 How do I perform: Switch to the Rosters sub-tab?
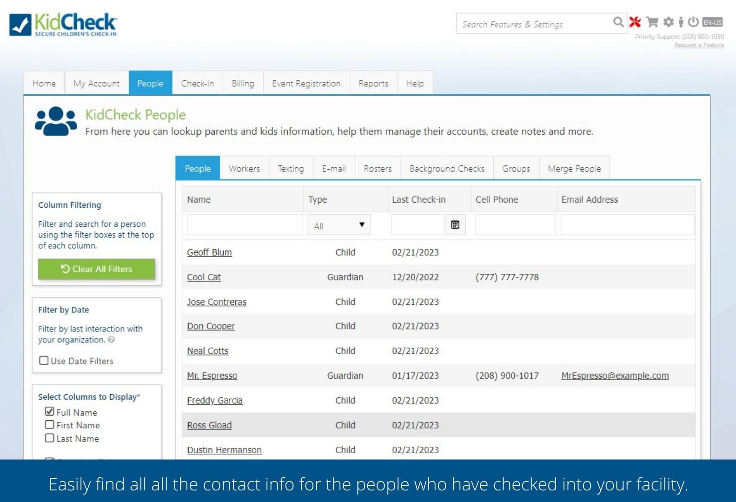378,168
